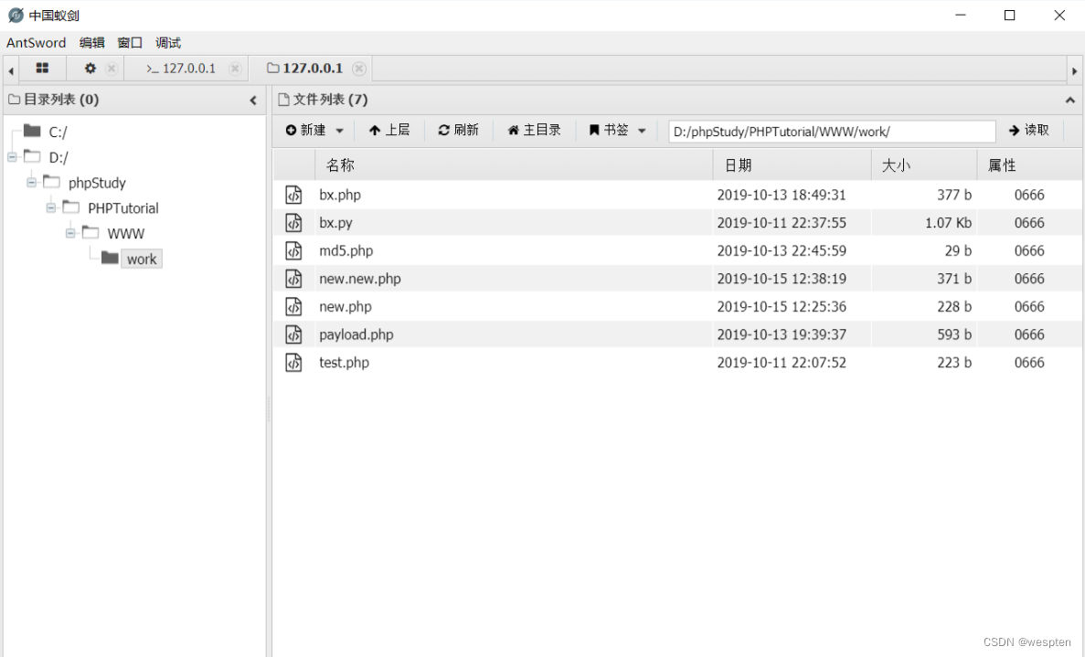Collapse the WWW tree node
1085x657 pixels.
point(69,233)
